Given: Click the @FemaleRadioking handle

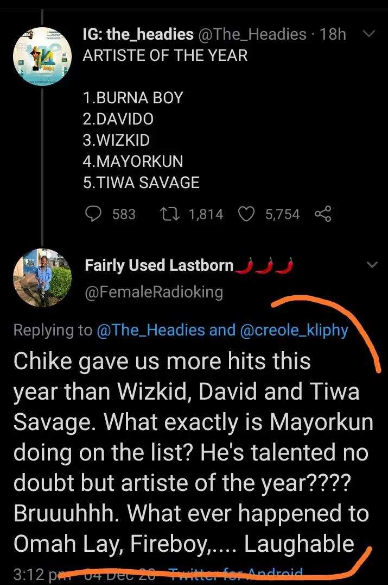Looking at the screenshot, I should (x=154, y=292).
